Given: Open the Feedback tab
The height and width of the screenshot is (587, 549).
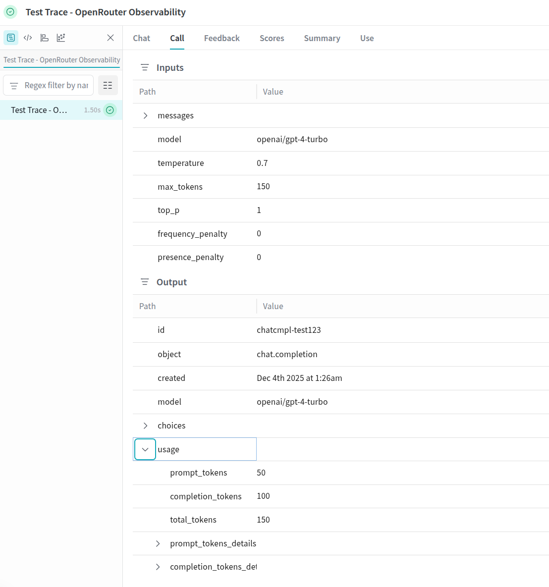Looking at the screenshot, I should click(x=221, y=38).
